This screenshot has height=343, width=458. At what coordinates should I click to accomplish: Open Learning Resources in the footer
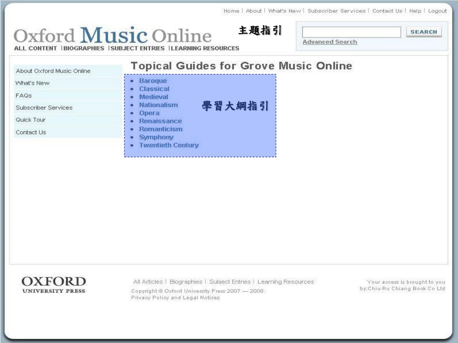pos(286,282)
